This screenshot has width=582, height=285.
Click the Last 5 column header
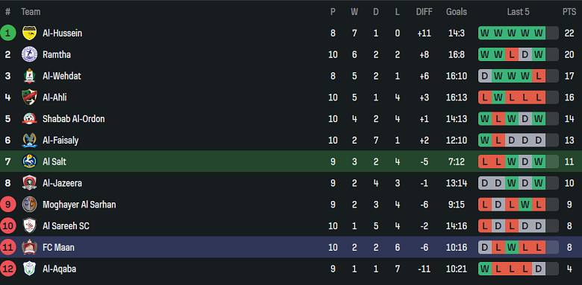coord(518,12)
